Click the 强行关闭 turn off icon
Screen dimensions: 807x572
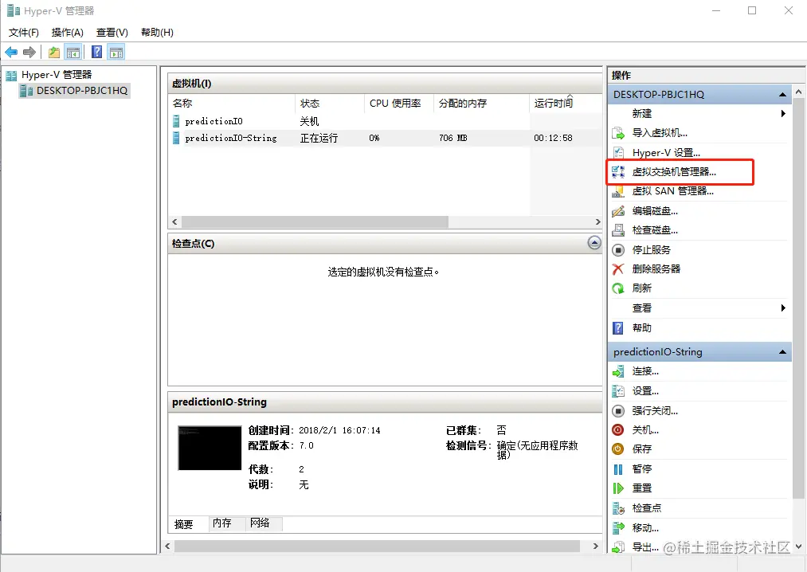(x=618, y=411)
